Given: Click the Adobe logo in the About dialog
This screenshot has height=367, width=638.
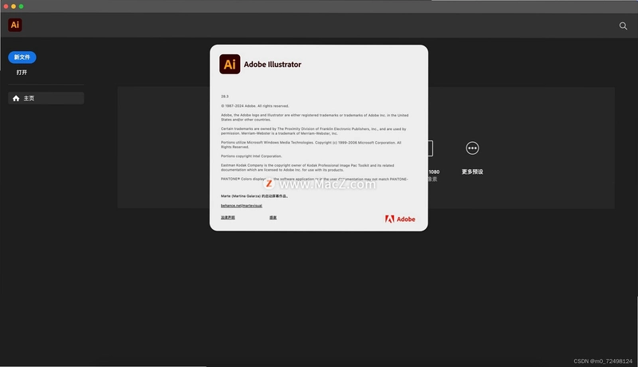Looking at the screenshot, I should click(x=400, y=219).
